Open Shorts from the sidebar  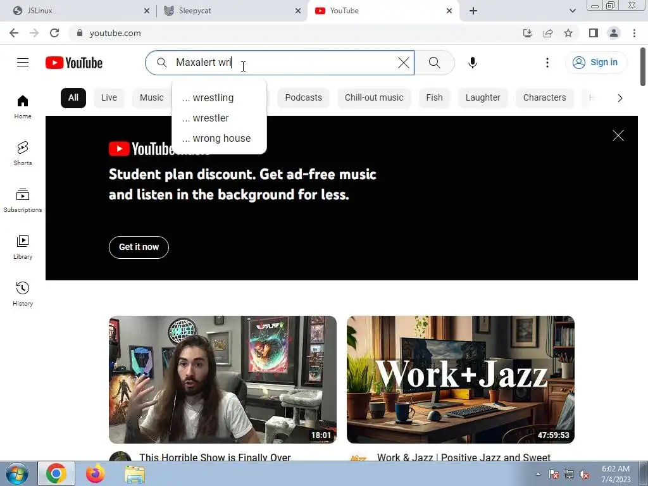pos(23,154)
